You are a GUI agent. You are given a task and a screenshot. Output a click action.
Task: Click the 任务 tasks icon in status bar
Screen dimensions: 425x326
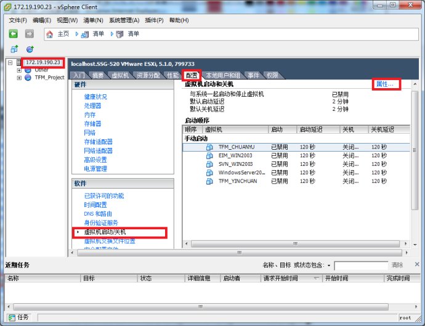tap(11, 317)
